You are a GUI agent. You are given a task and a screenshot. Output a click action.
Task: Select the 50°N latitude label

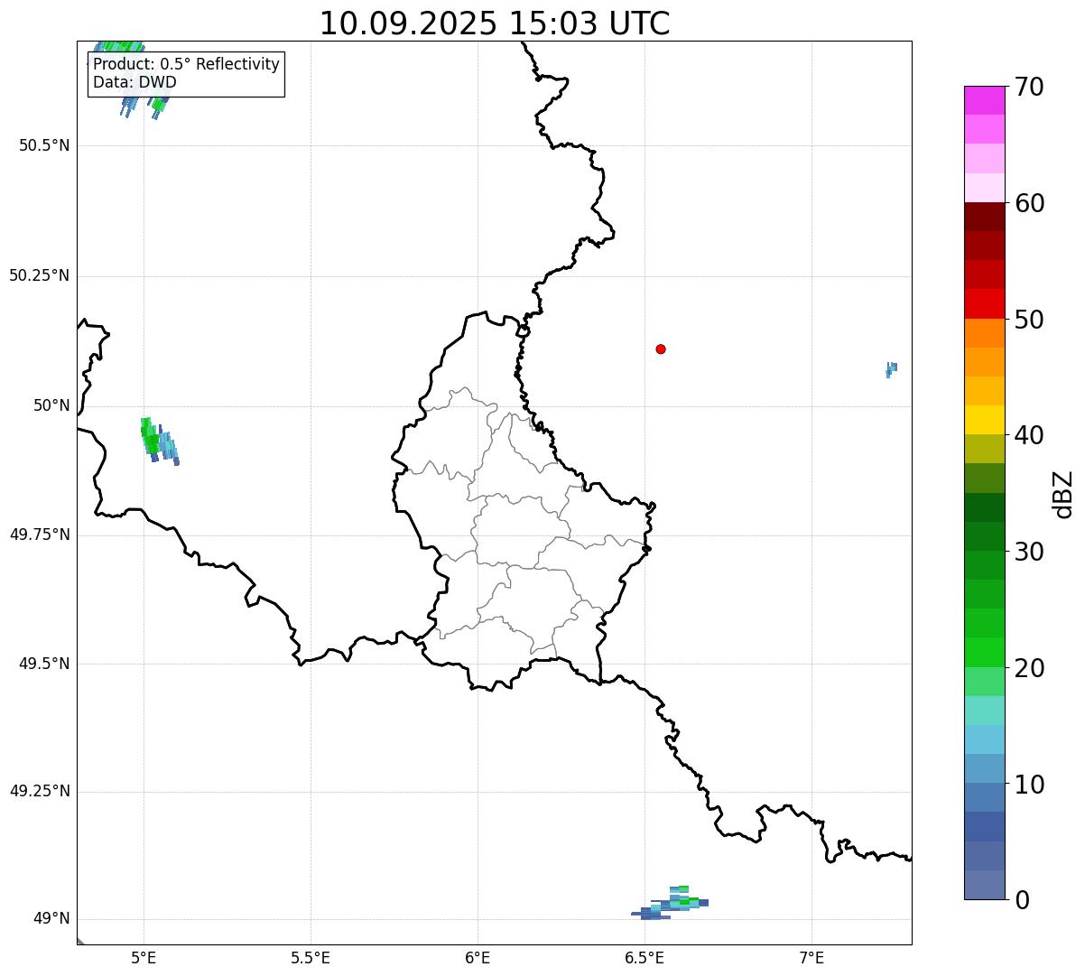[51, 405]
